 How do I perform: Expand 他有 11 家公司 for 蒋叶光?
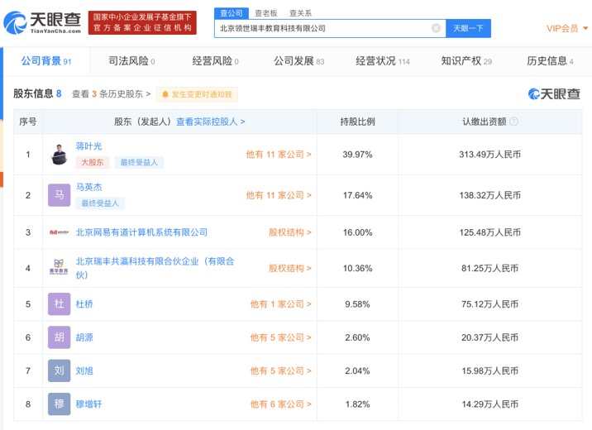[x=279, y=155]
